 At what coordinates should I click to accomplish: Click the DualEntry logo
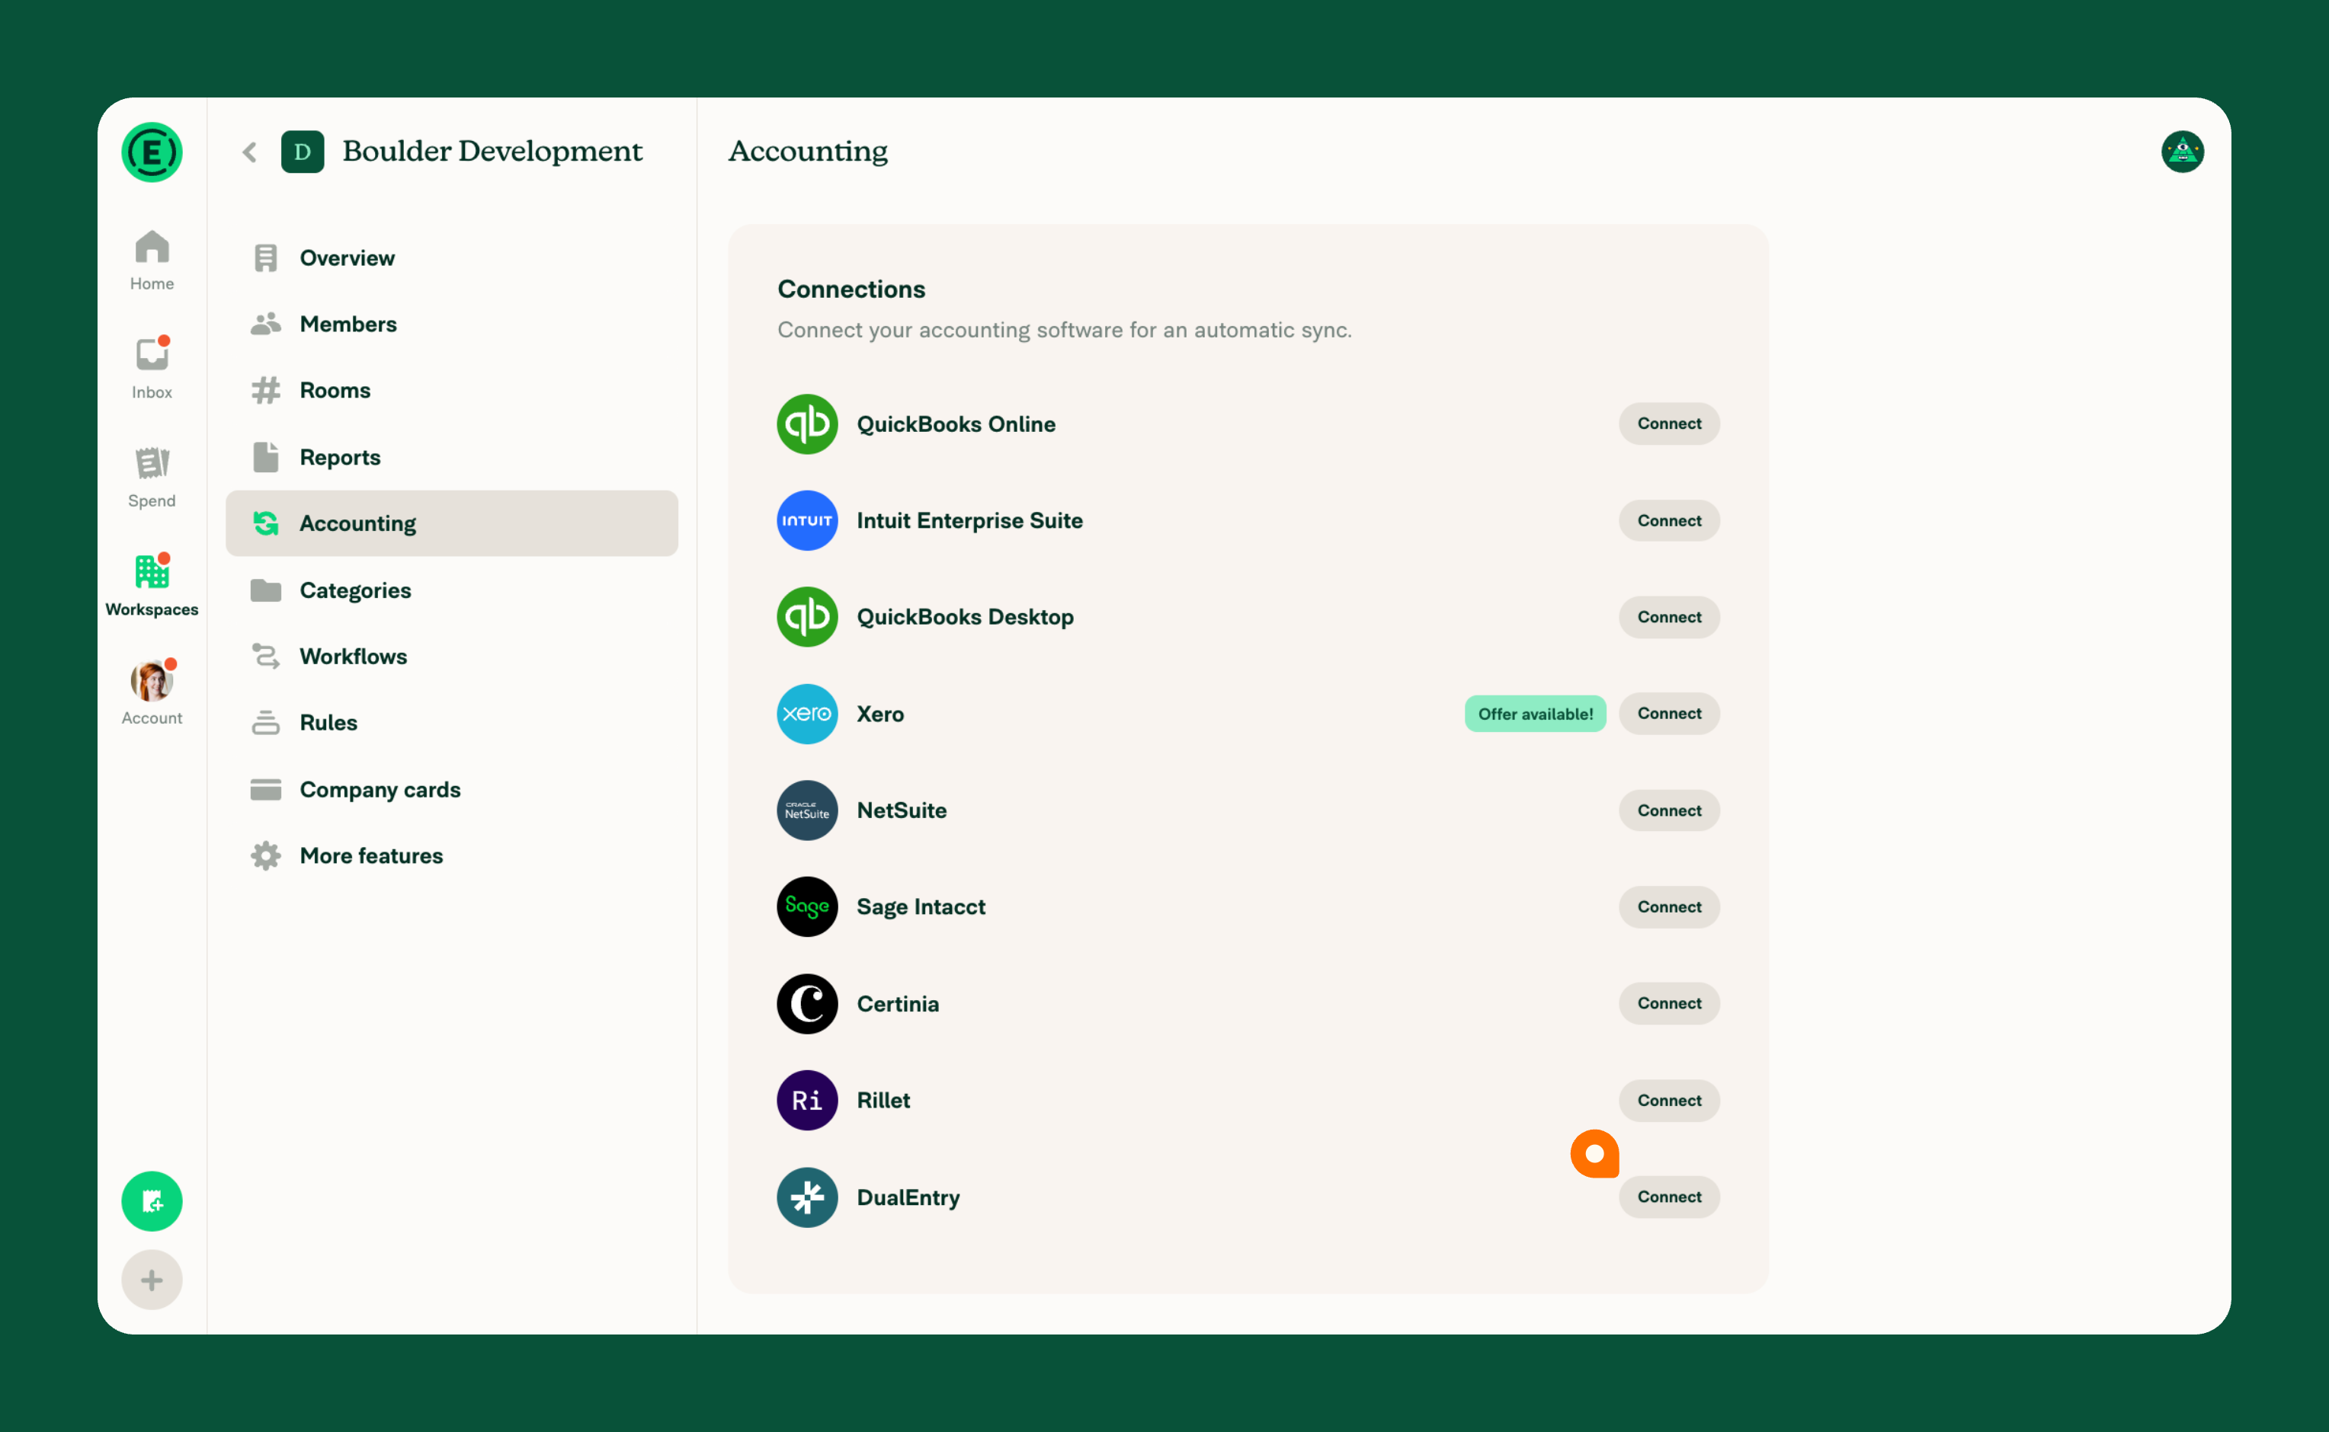pos(807,1197)
